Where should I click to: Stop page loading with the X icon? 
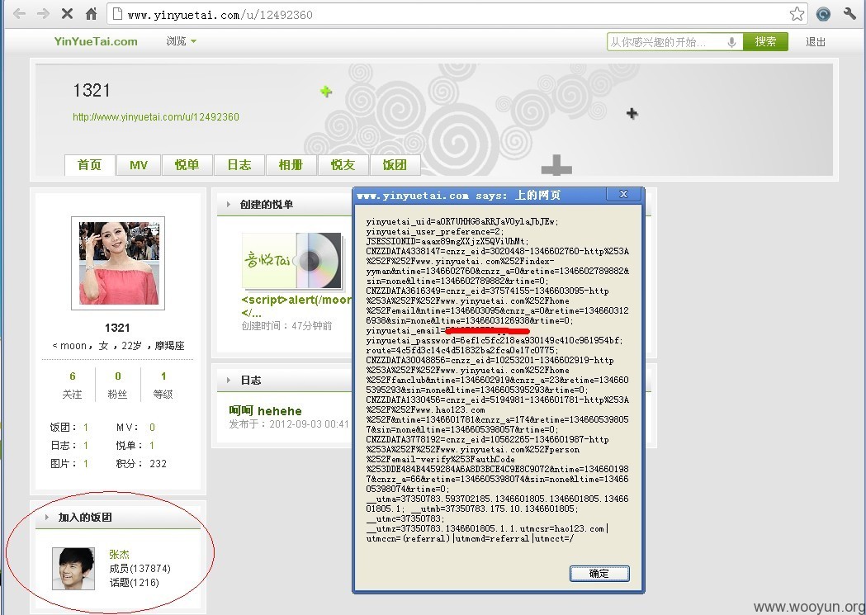(x=67, y=14)
